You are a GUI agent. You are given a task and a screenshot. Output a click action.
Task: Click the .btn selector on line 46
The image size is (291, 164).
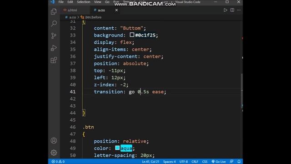pos(88,127)
